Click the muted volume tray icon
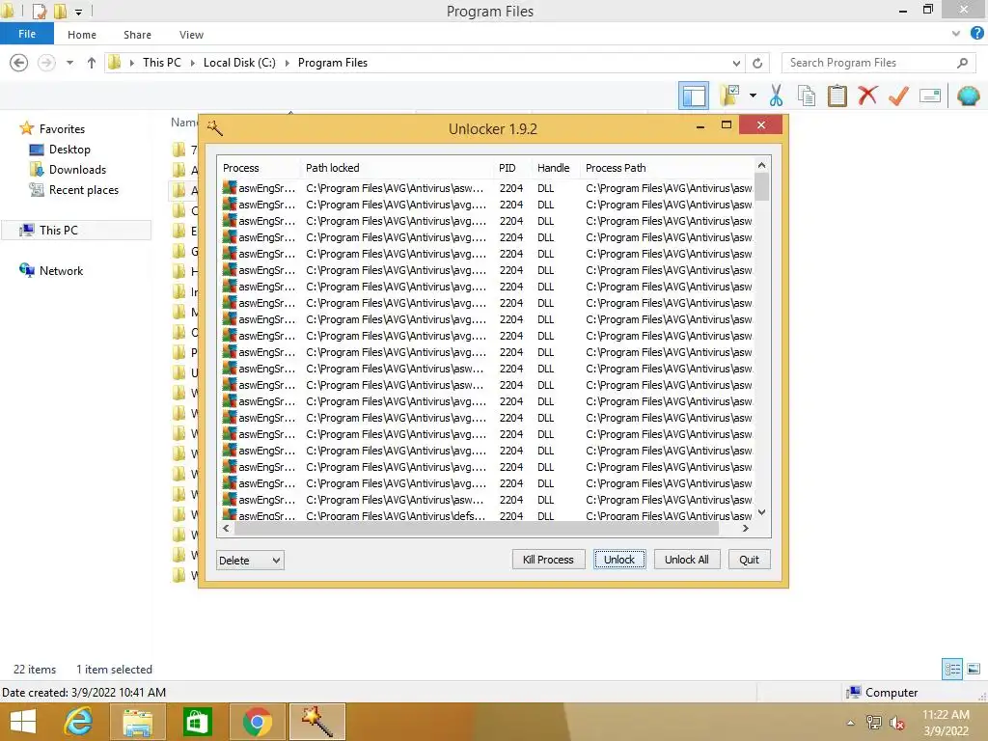The image size is (988, 741). point(896,723)
